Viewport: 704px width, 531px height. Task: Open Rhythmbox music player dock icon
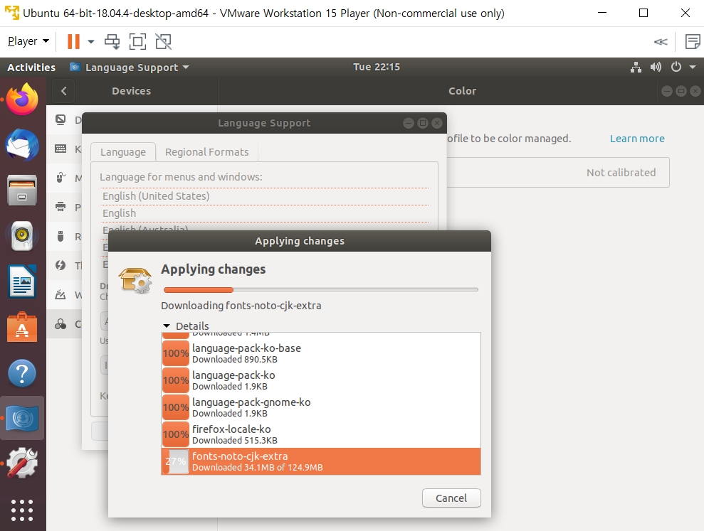coord(22,236)
